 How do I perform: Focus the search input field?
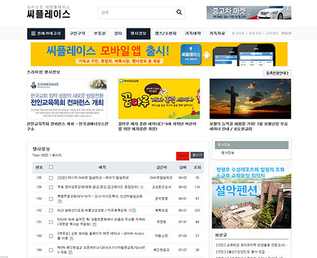138,13
